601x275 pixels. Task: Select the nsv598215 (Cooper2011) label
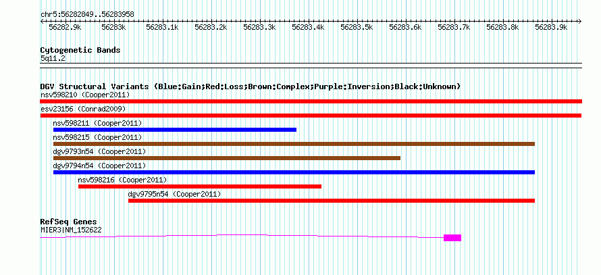point(97,137)
